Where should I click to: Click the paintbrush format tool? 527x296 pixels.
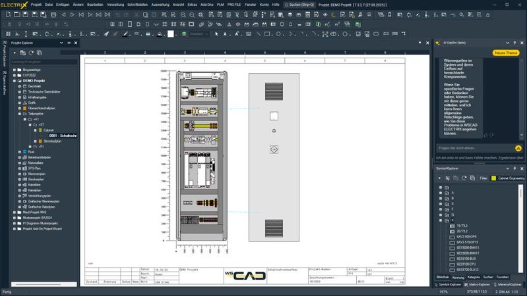point(107,34)
